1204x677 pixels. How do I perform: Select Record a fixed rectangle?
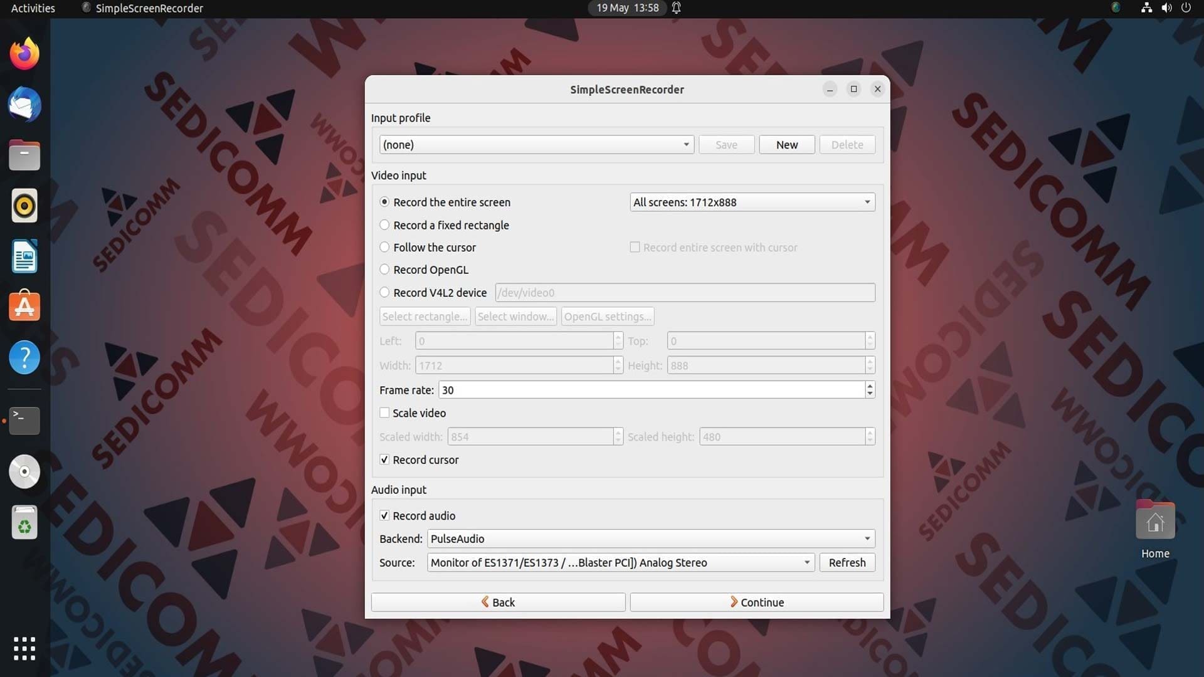click(x=445, y=225)
